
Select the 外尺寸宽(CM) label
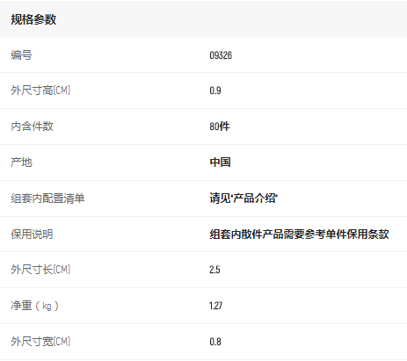pyautogui.click(x=40, y=342)
